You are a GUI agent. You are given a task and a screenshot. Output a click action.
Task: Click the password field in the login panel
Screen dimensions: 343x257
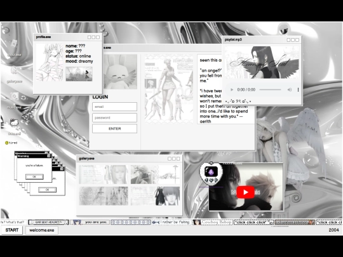(x=114, y=117)
